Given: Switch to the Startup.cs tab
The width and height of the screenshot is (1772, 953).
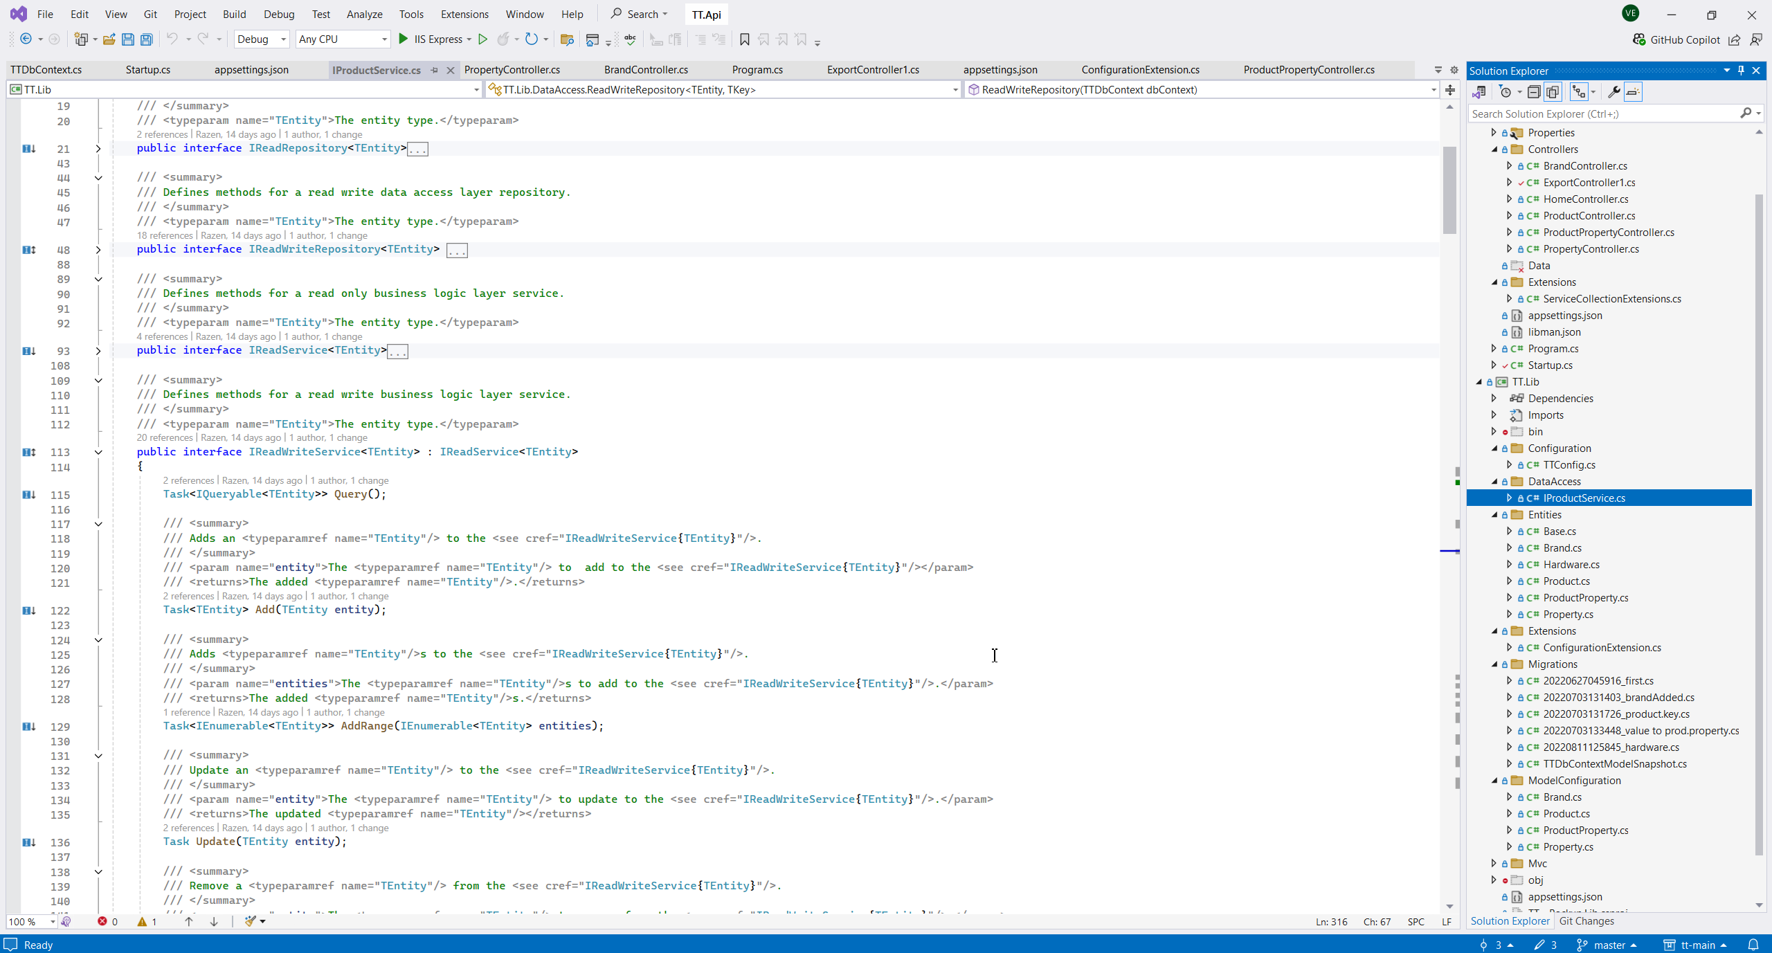Looking at the screenshot, I should 148,70.
